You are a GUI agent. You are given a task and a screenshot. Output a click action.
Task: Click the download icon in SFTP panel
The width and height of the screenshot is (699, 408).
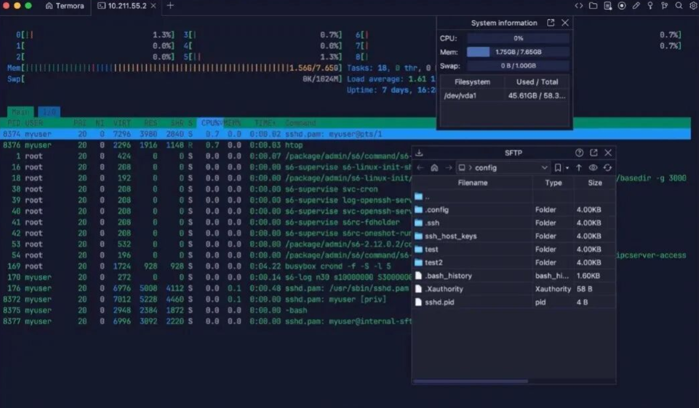(x=419, y=153)
